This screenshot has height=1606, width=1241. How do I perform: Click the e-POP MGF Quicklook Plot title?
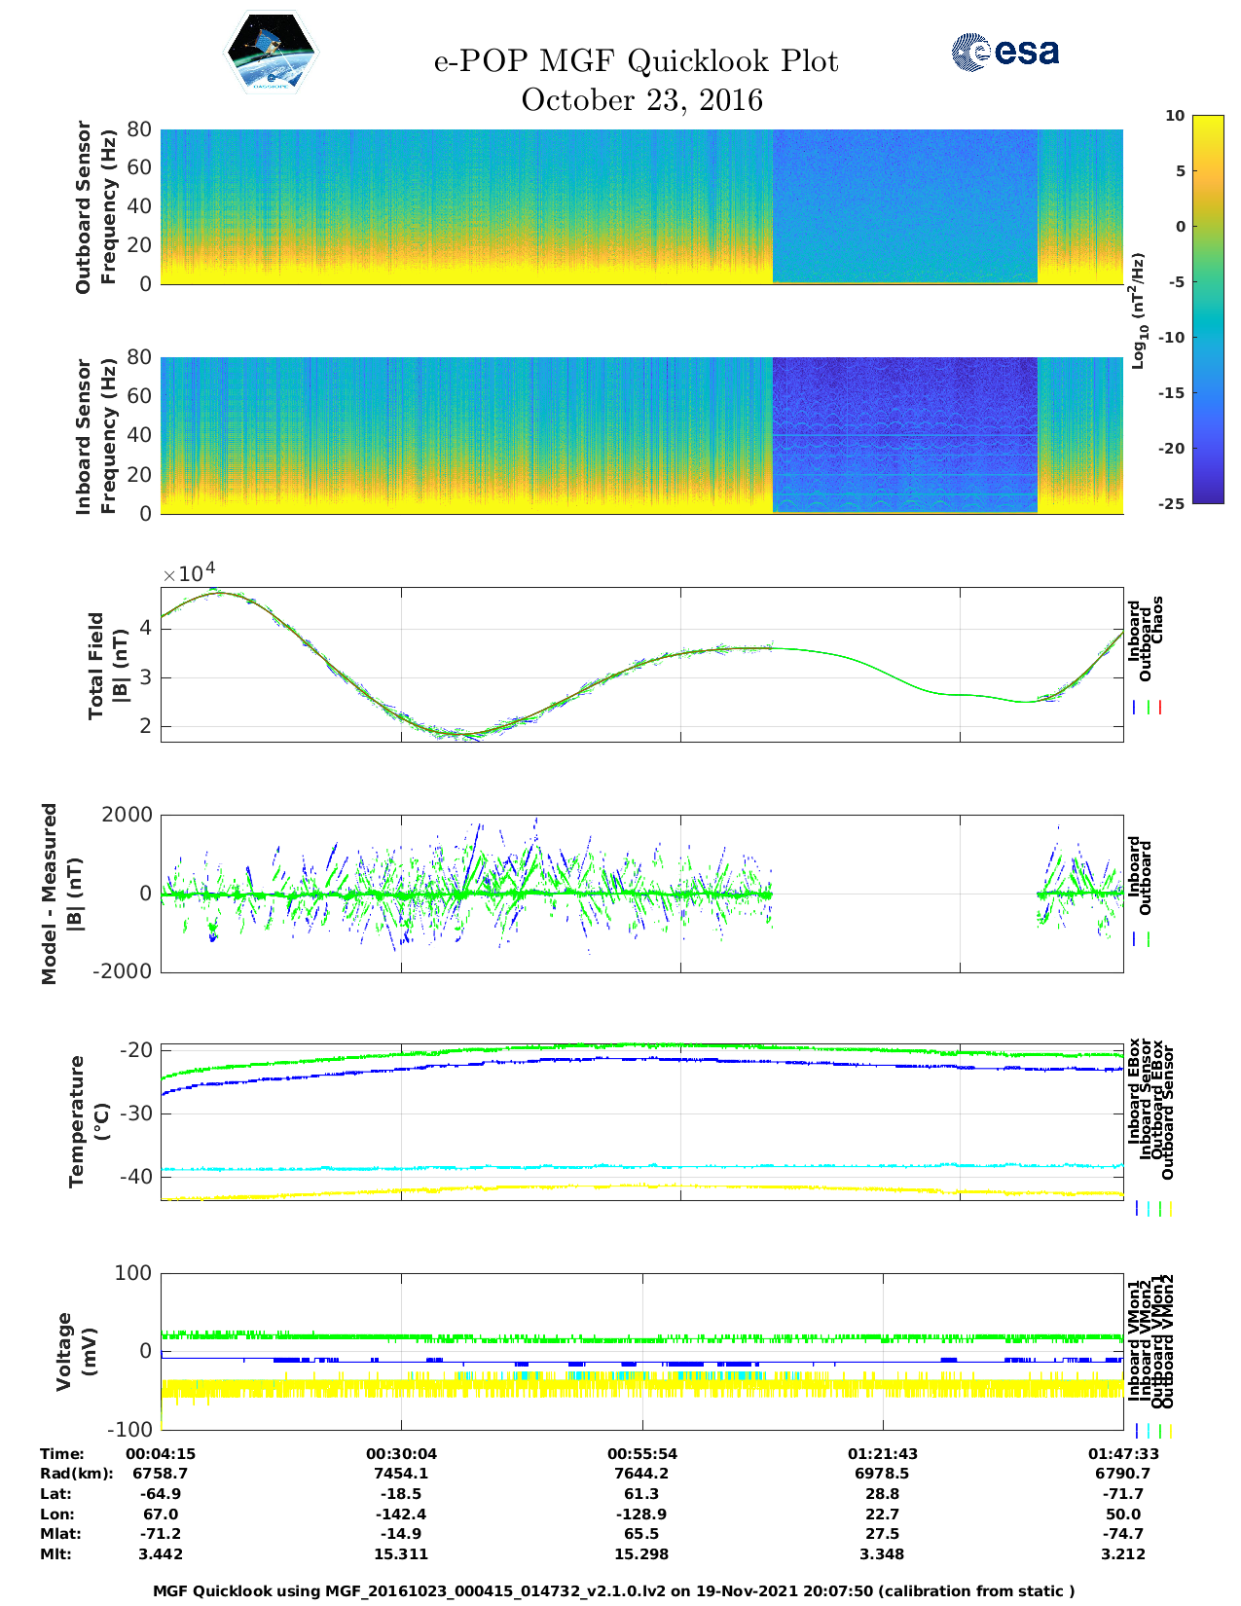click(636, 61)
